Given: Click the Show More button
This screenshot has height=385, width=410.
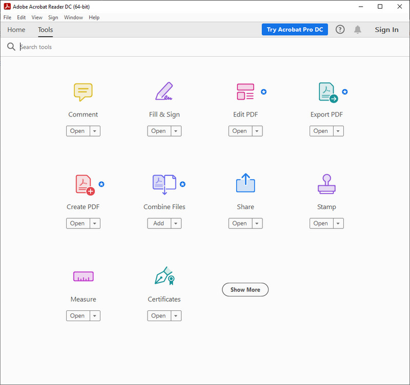Looking at the screenshot, I should coord(245,290).
